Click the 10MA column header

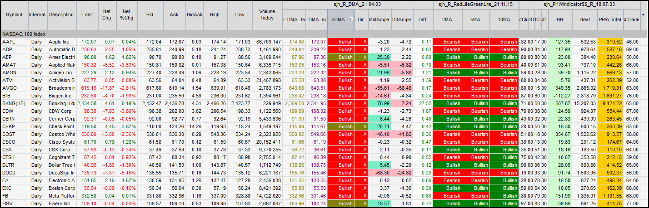(504, 20)
